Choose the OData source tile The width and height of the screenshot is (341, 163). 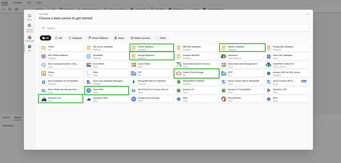(62, 74)
